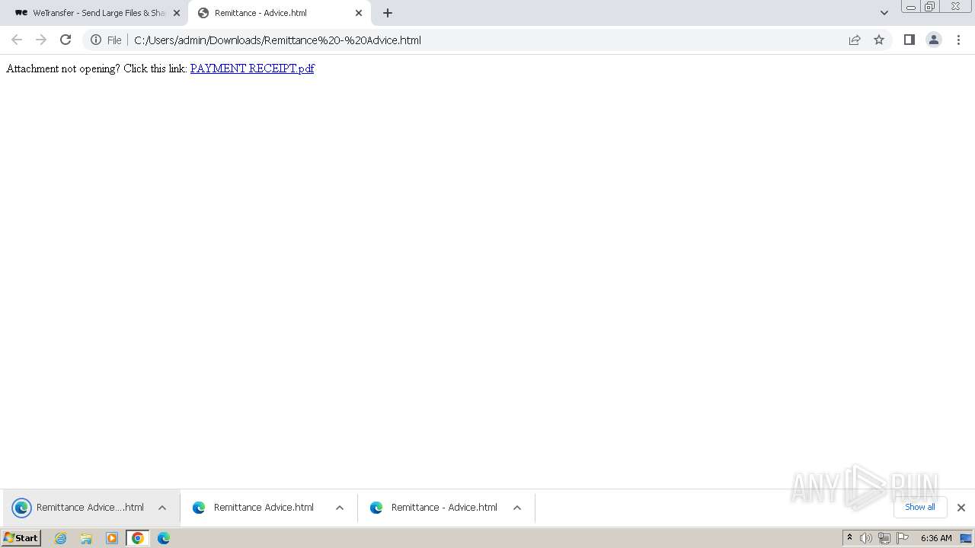Toggle the browser side panel
The height and width of the screenshot is (548, 975).
click(x=909, y=40)
